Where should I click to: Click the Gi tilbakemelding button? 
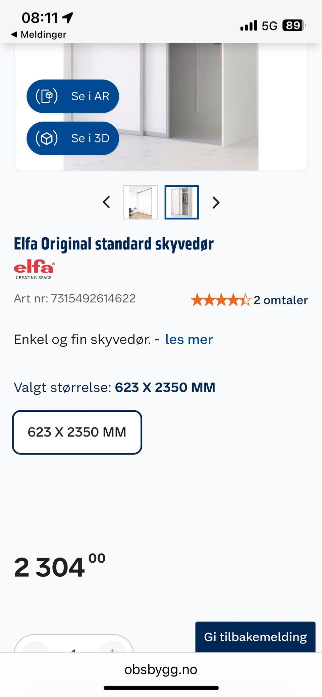click(255, 637)
